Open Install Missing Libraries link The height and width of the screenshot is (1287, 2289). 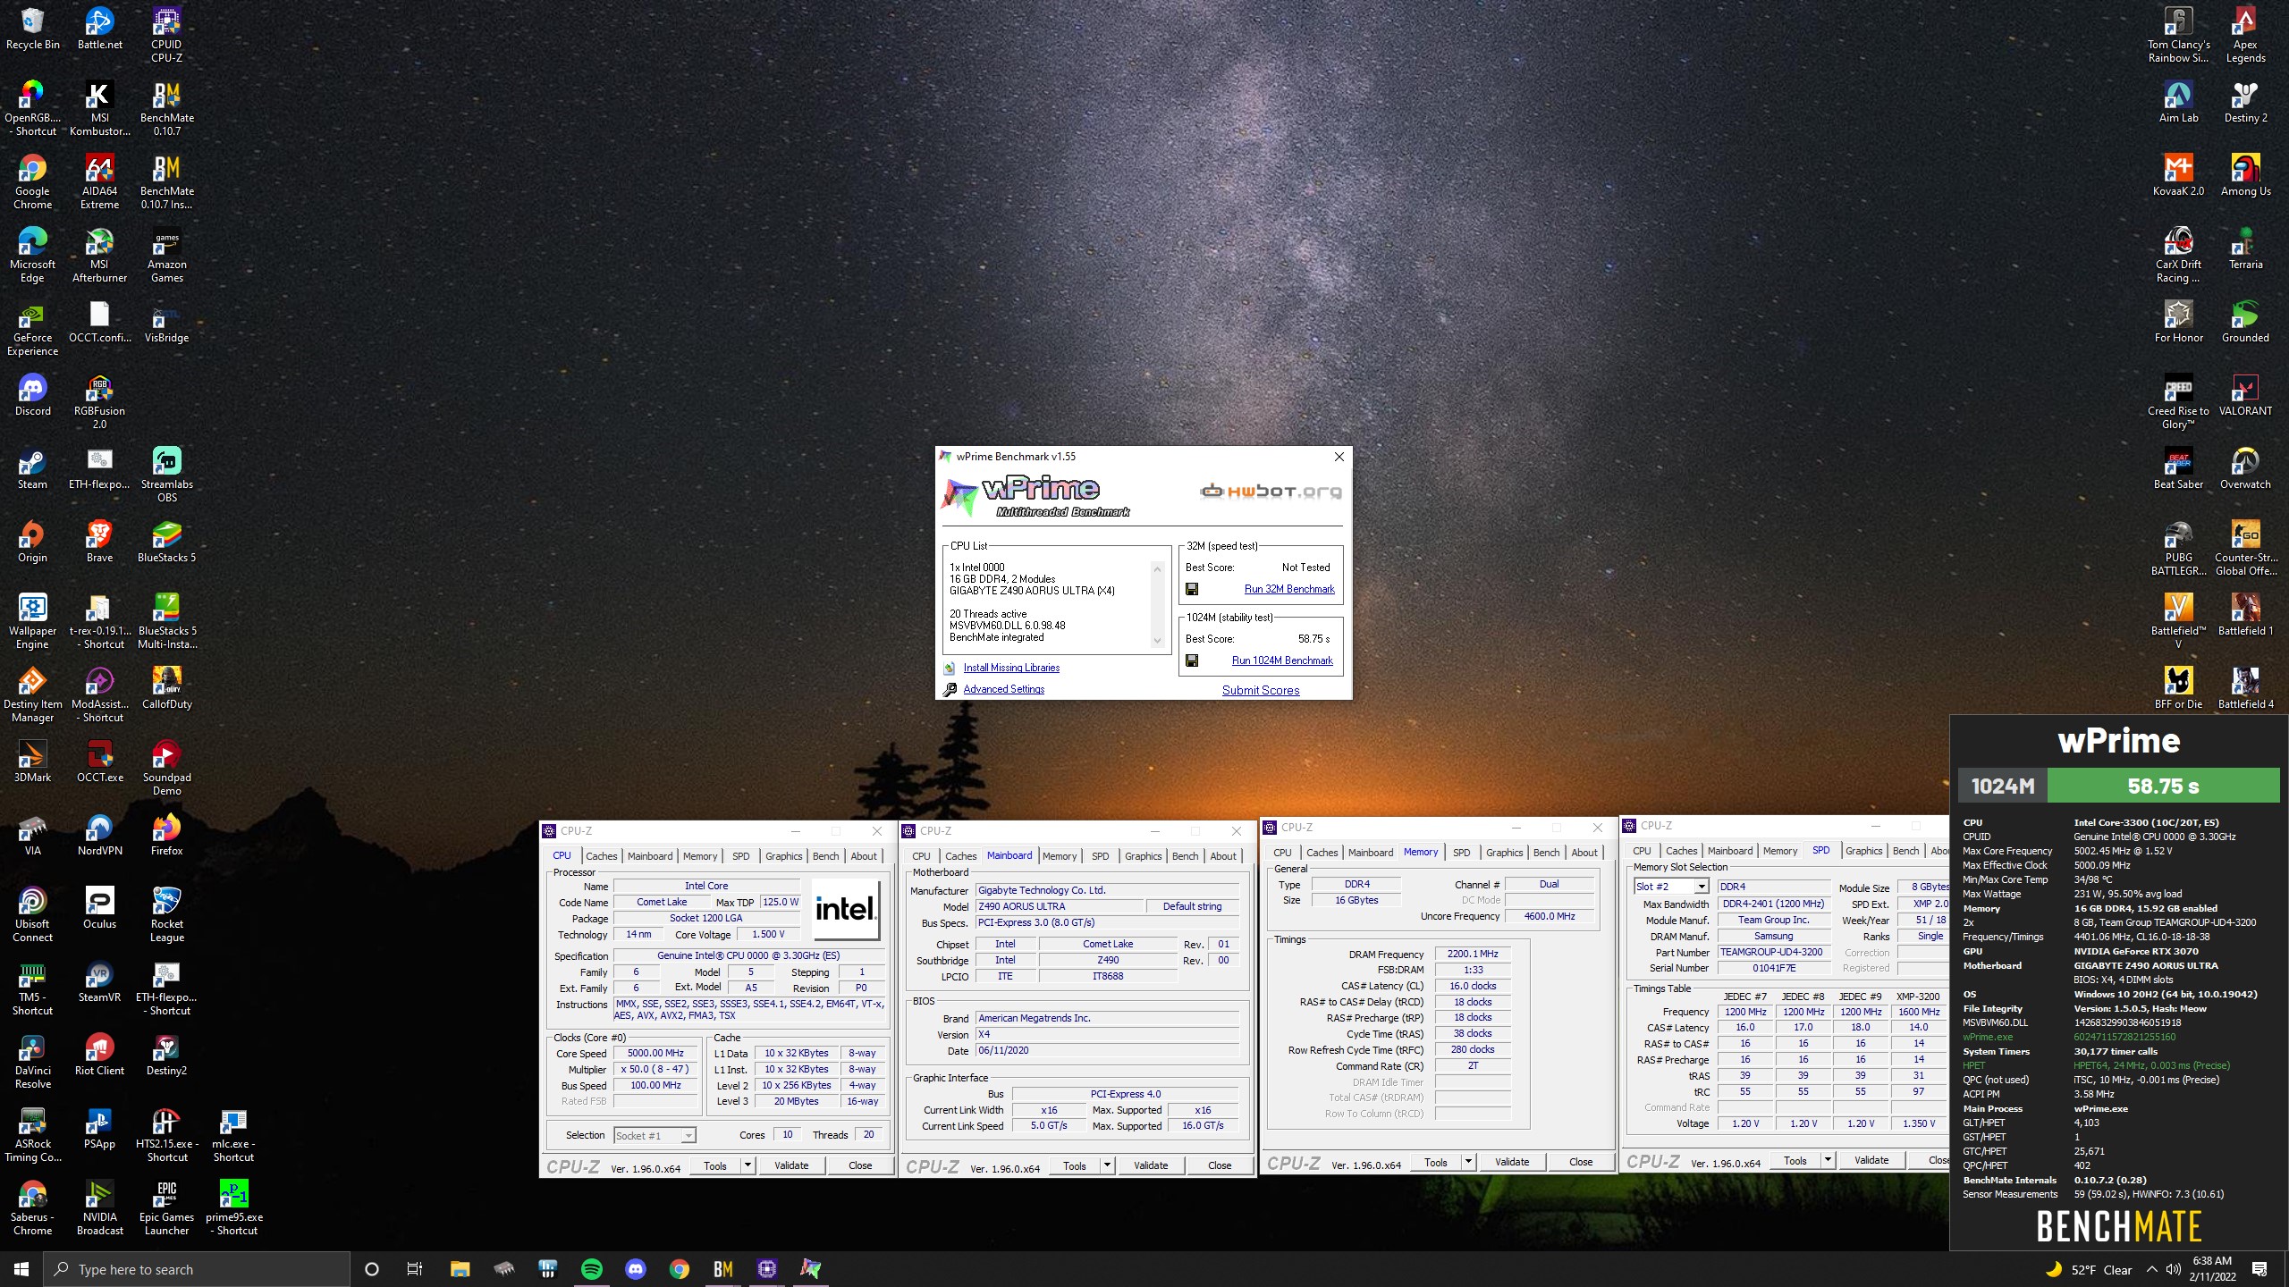[1011, 668]
